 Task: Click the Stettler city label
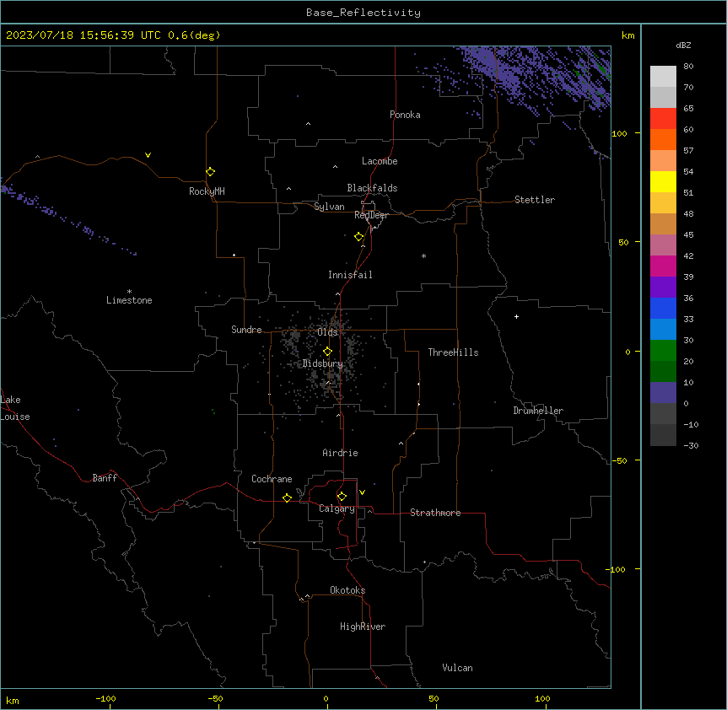[x=535, y=200]
